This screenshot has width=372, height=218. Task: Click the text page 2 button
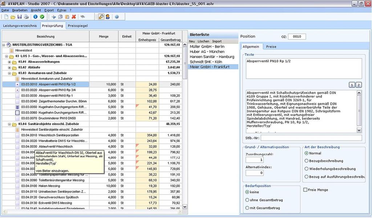[359, 85]
